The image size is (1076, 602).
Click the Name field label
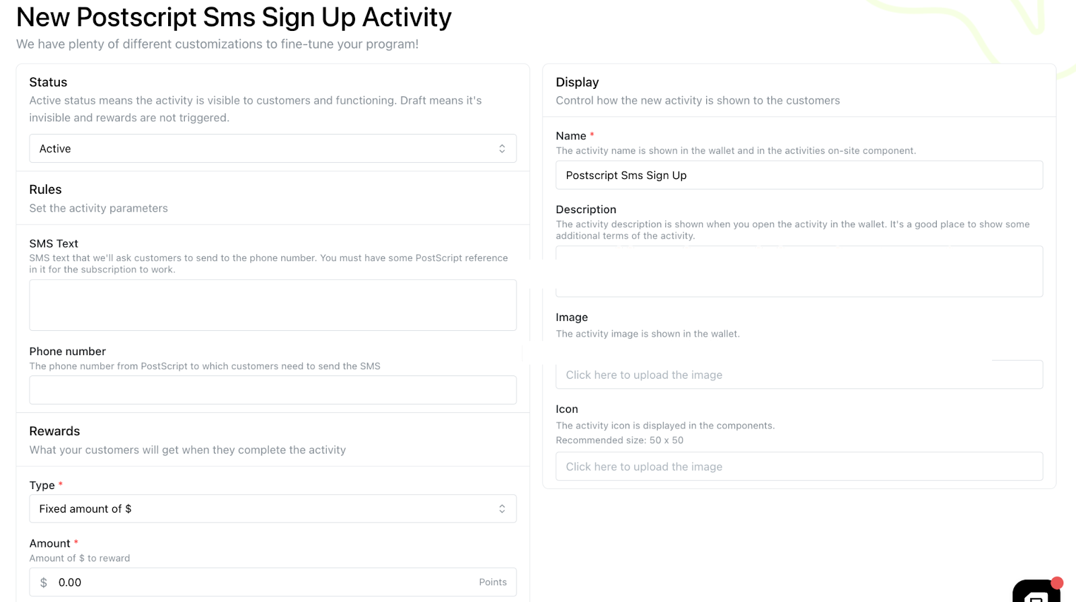(x=571, y=136)
